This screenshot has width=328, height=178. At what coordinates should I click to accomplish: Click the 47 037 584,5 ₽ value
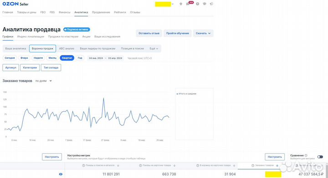(311, 174)
